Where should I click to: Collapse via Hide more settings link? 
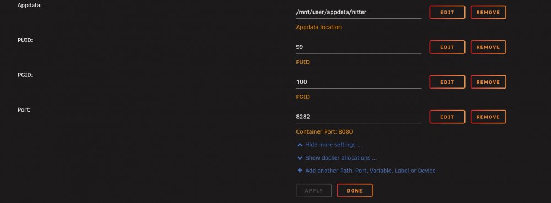[333, 145]
